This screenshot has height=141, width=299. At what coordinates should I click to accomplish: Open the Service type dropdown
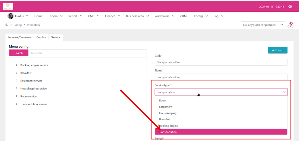(x=221, y=92)
